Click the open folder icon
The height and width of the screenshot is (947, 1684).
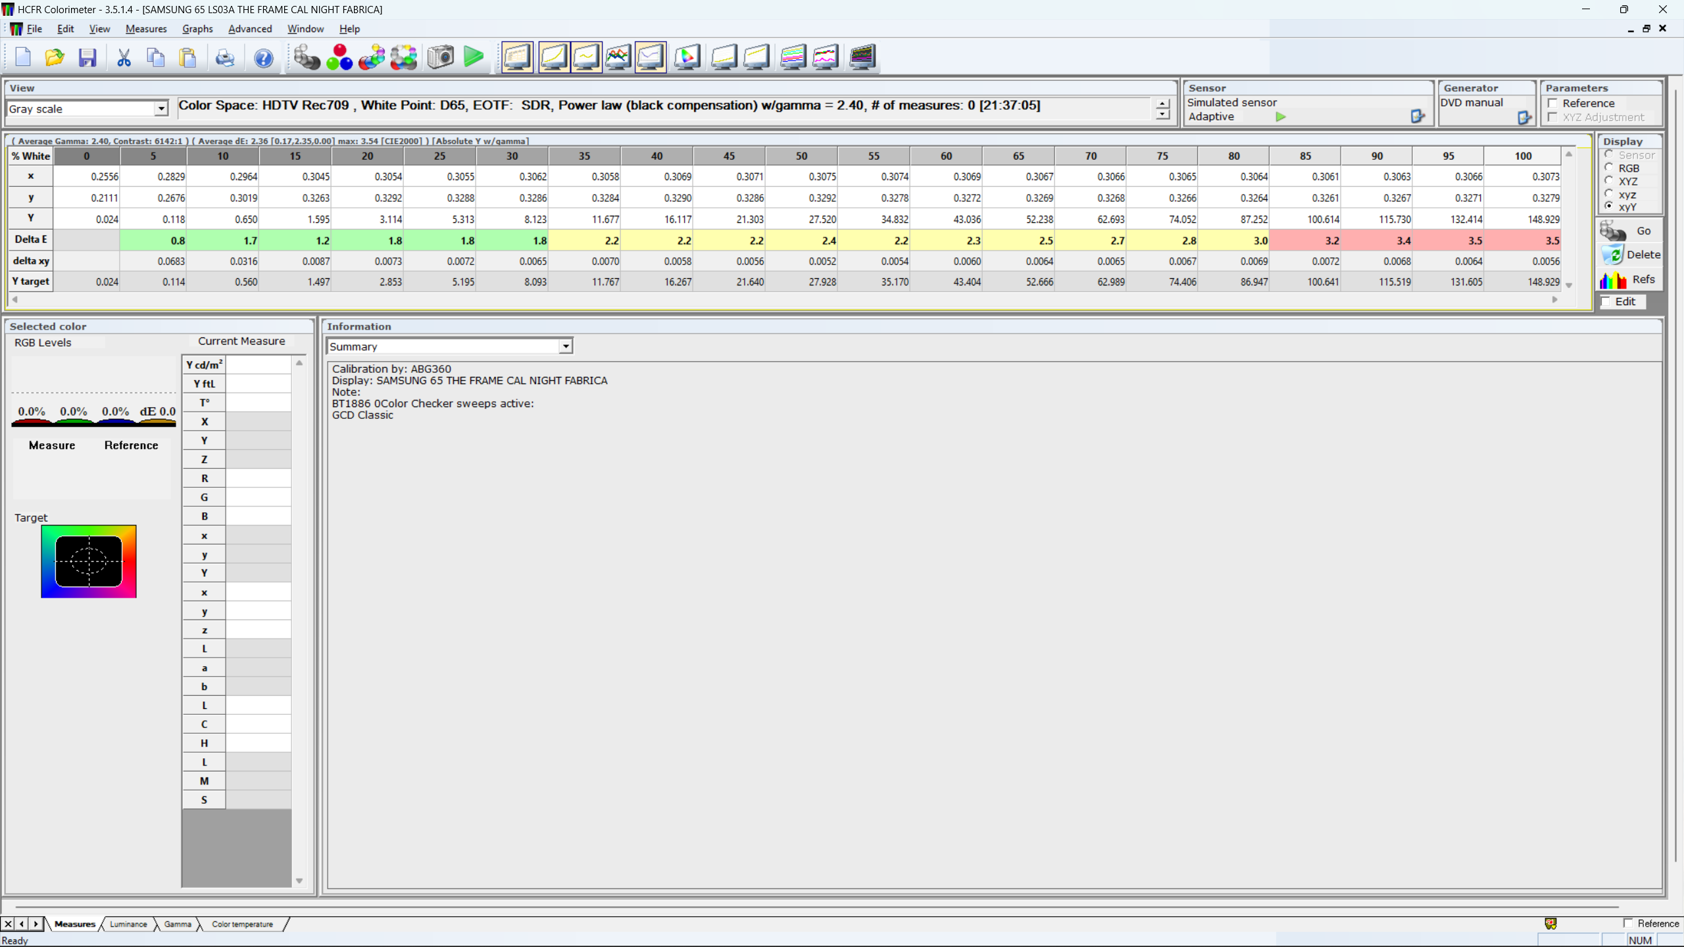click(55, 58)
